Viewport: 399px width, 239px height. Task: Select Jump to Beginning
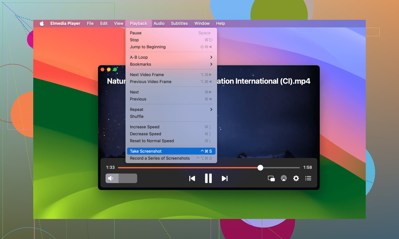(x=171, y=47)
